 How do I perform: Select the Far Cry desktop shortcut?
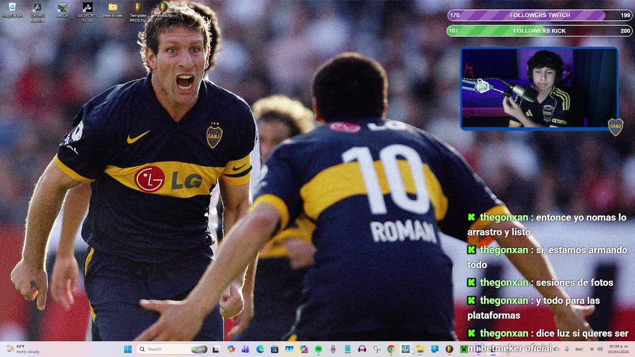click(x=63, y=10)
